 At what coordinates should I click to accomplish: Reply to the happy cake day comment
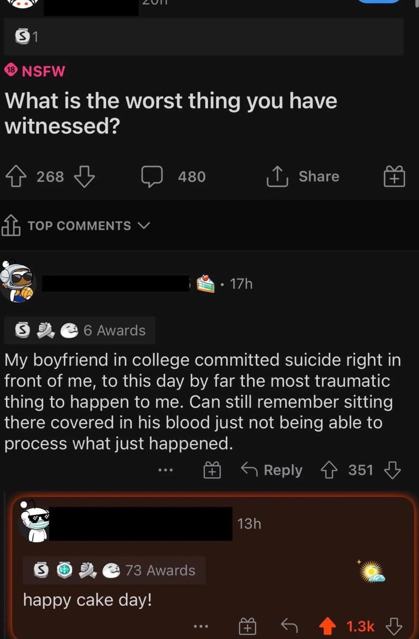pyautogui.click(x=289, y=626)
